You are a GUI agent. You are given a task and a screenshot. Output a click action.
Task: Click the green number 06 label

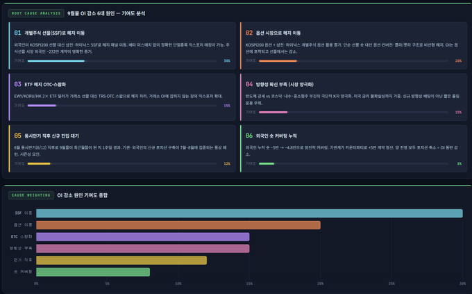(x=249, y=136)
